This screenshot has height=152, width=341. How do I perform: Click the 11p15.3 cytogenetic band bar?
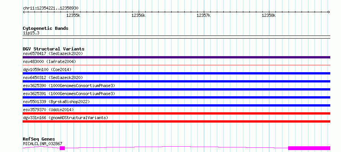[176, 37]
